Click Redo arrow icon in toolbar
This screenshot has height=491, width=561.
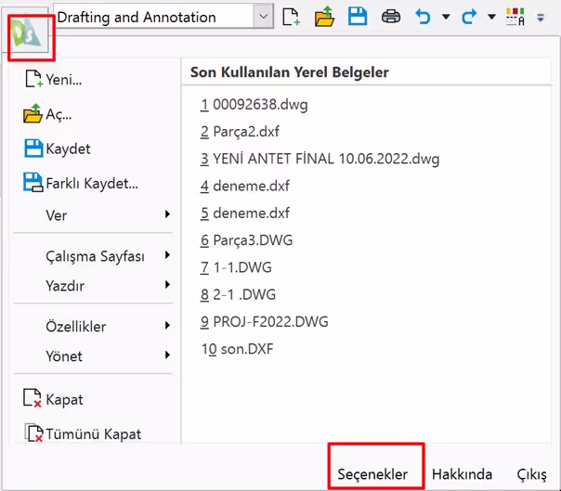469,17
